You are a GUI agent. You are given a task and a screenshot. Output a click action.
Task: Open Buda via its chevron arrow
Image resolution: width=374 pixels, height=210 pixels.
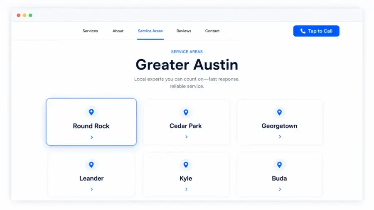[280, 189]
